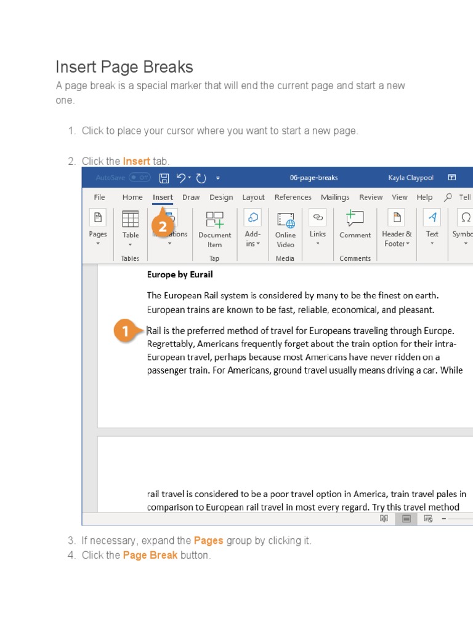The width and height of the screenshot is (473, 630).
Task: Open the File menu
Action: click(x=99, y=197)
